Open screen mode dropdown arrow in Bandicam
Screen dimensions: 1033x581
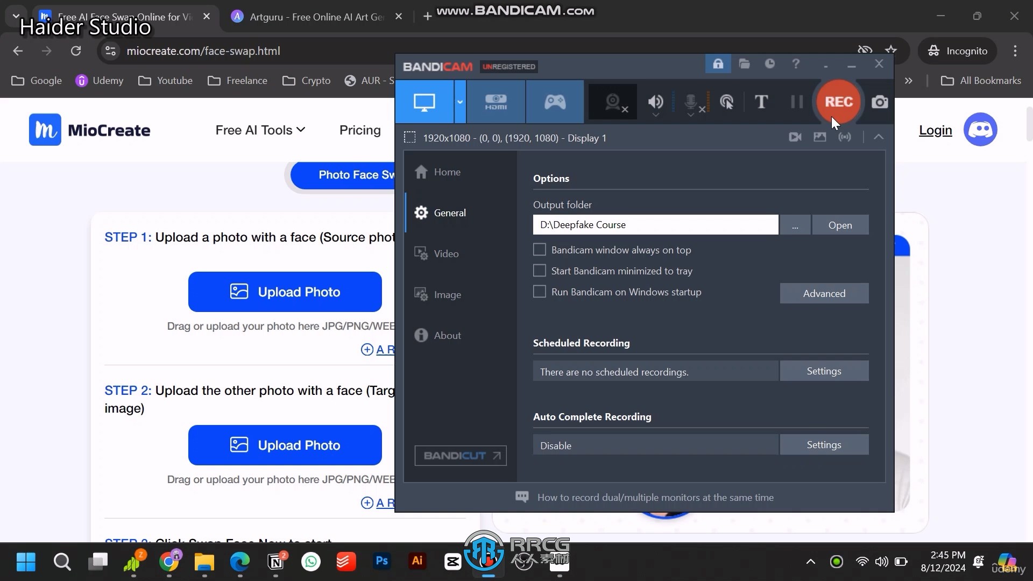[460, 102]
